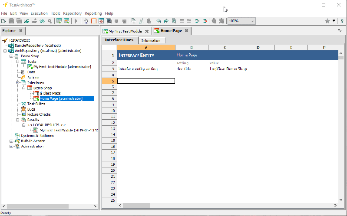Select the Actions tree item
The image size is (347, 216).
pos(33,77)
